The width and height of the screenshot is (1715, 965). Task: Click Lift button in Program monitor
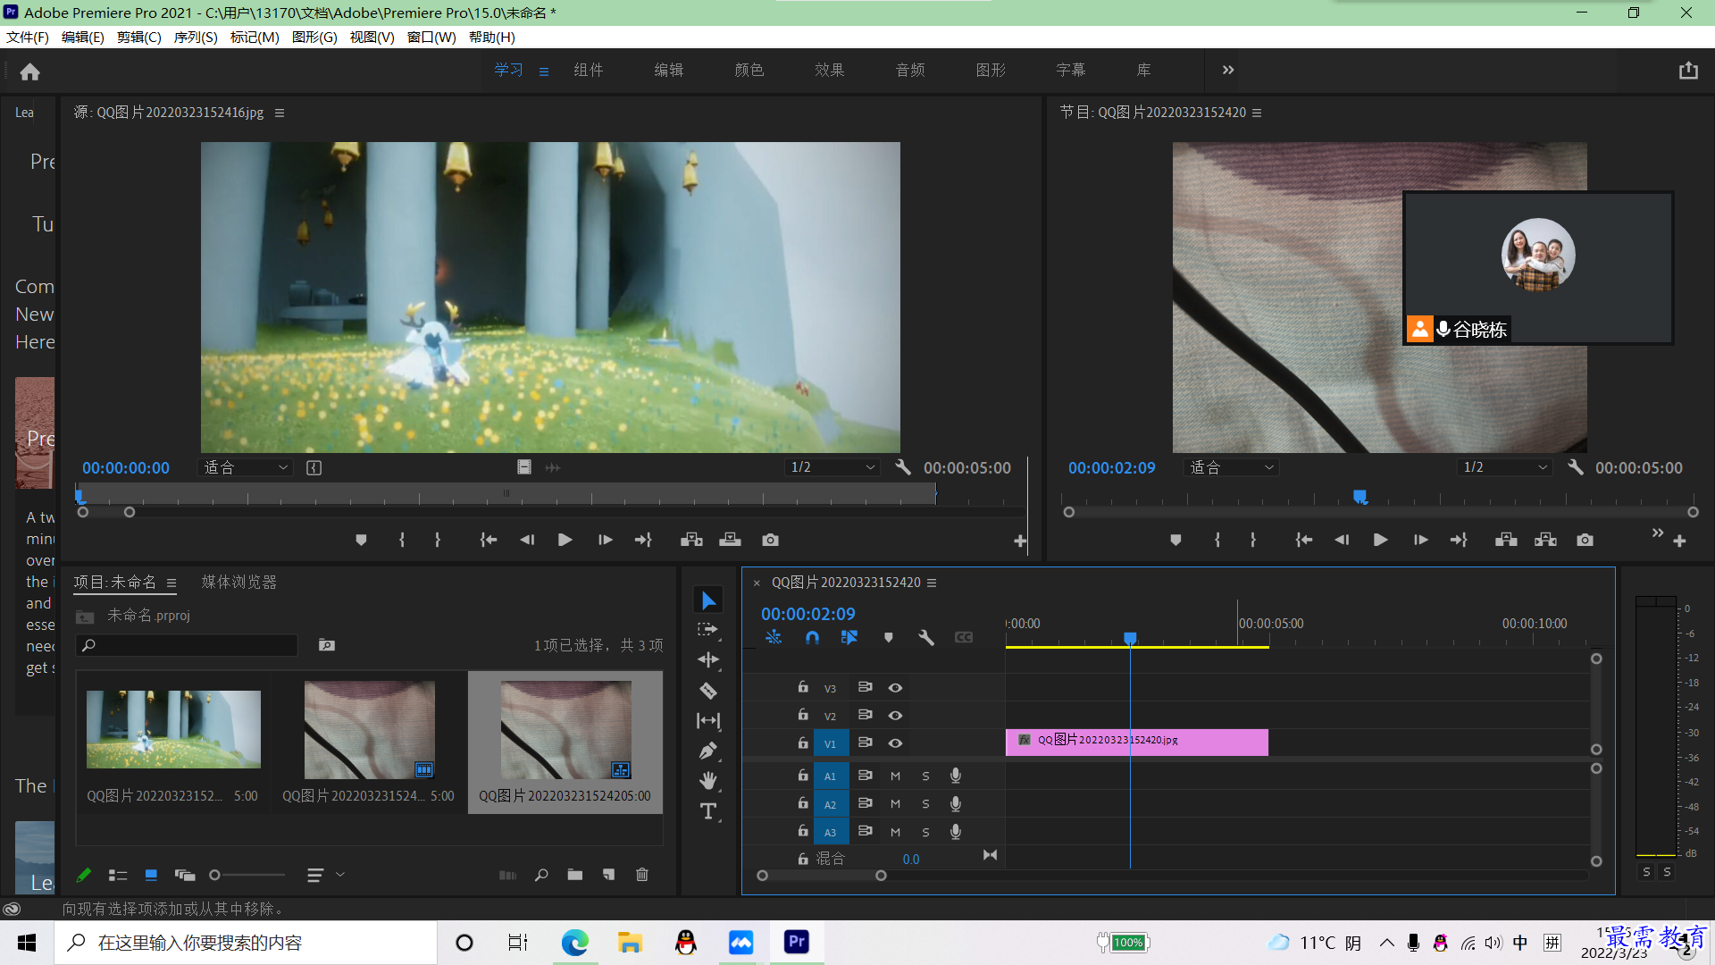(x=1506, y=540)
